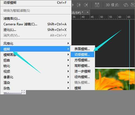Open 滤镜库(G)... filter gallery
This screenshot has height=115, width=135.
pos(35,18)
